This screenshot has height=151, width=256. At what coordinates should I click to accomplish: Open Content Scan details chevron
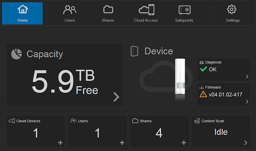click(246, 142)
